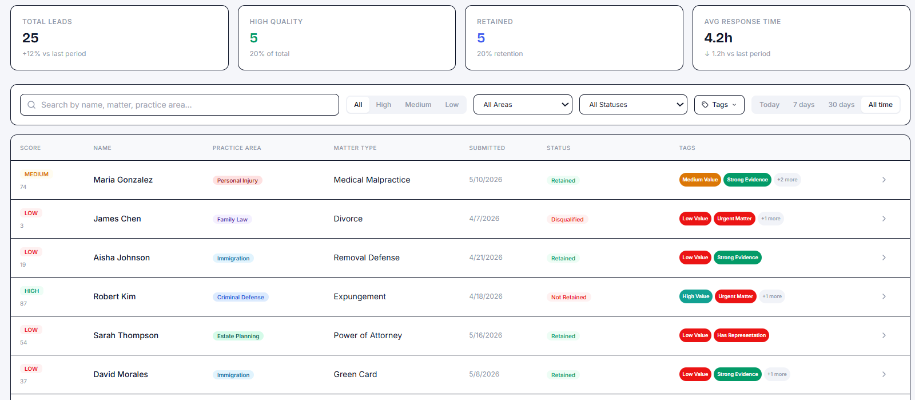Image resolution: width=915 pixels, height=400 pixels.
Task: Switch time range to 7 days
Action: (x=803, y=105)
